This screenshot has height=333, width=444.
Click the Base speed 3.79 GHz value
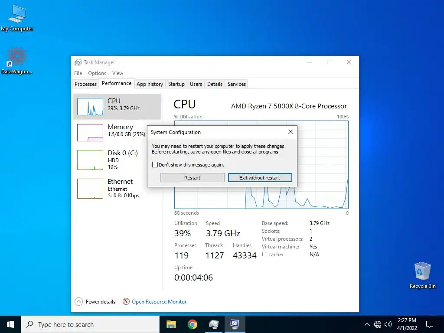pos(320,223)
